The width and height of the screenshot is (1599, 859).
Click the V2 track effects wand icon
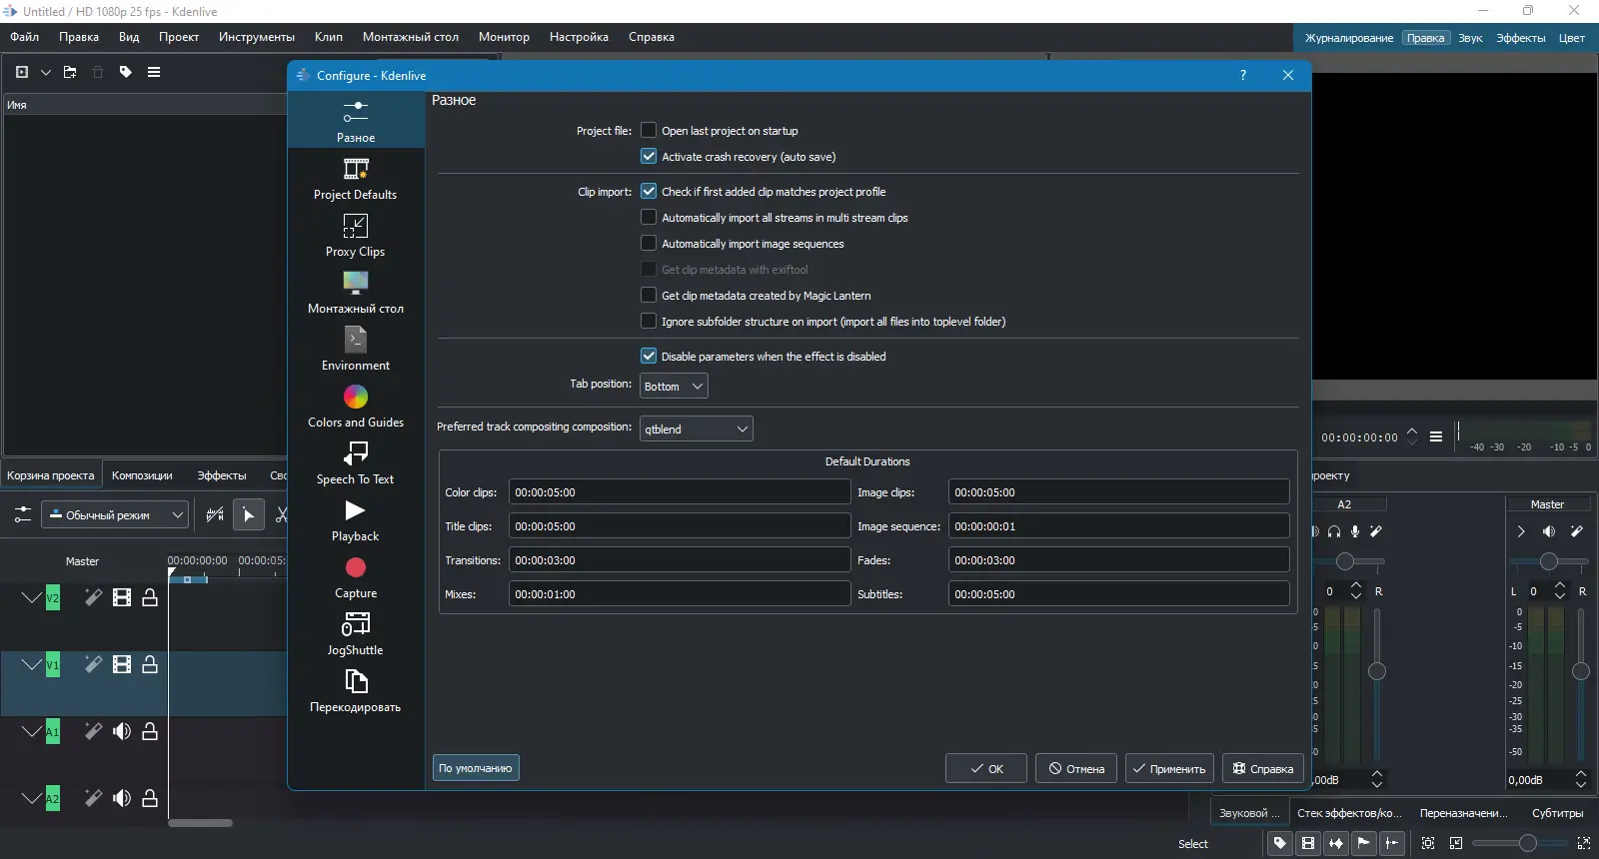[93, 597]
